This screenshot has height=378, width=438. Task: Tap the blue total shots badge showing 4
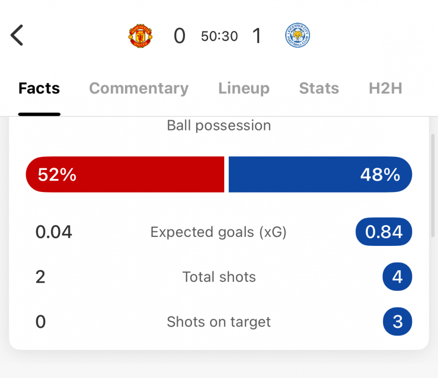click(397, 277)
